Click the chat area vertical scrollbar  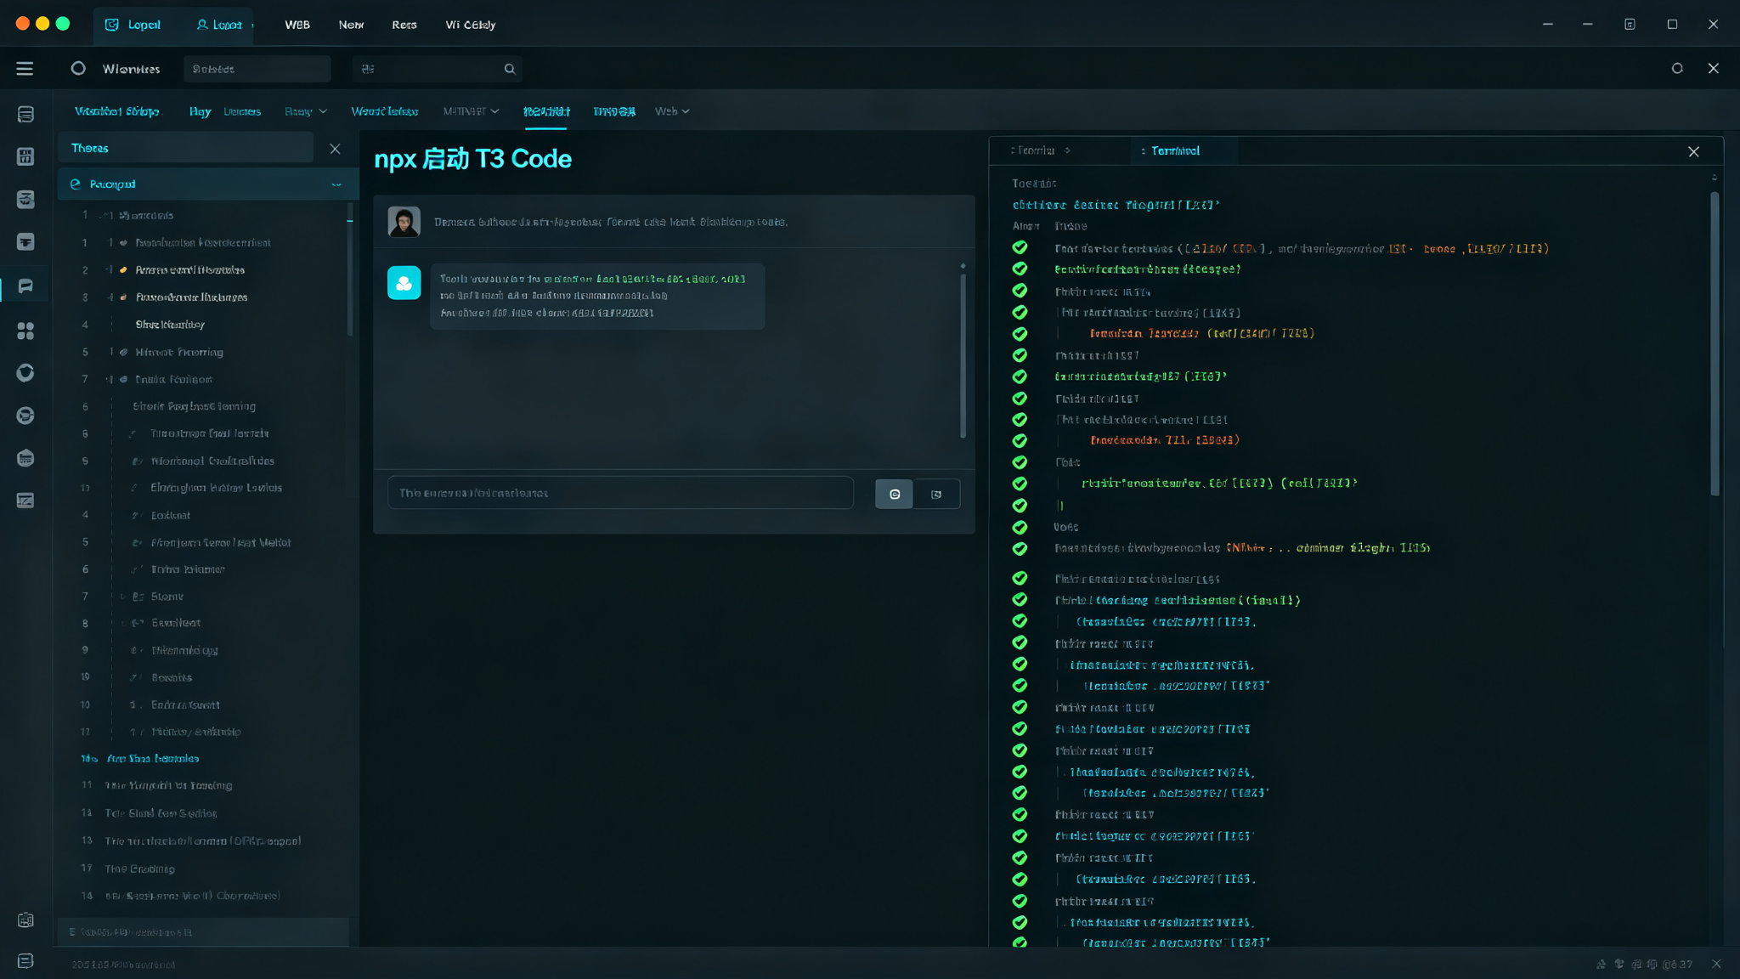pyautogui.click(x=963, y=355)
